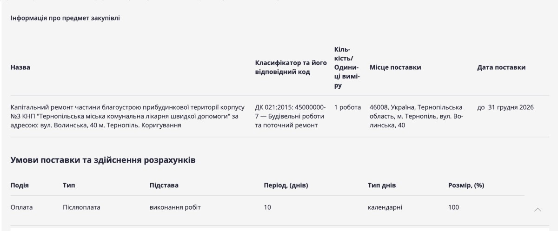Screen dimensions: 558x231
Task: Click delivery date 'до 31 грудня 2026'
Action: coord(505,108)
